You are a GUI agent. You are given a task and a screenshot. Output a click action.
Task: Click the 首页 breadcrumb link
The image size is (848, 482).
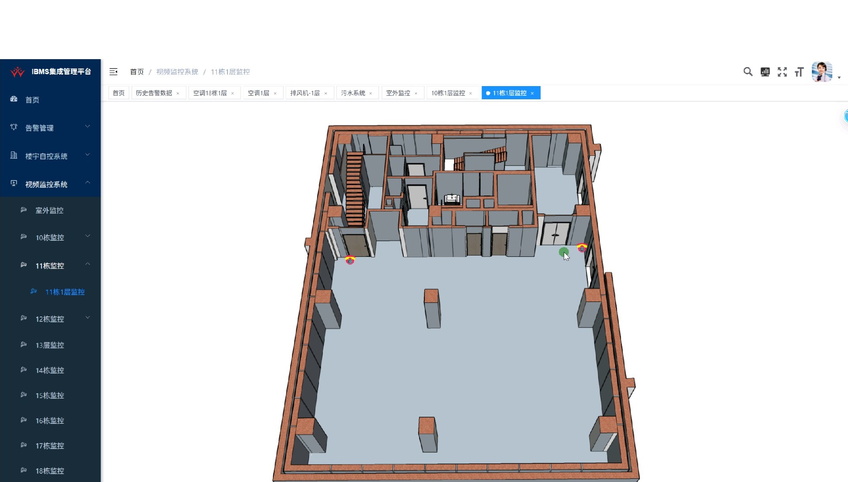pyautogui.click(x=136, y=72)
